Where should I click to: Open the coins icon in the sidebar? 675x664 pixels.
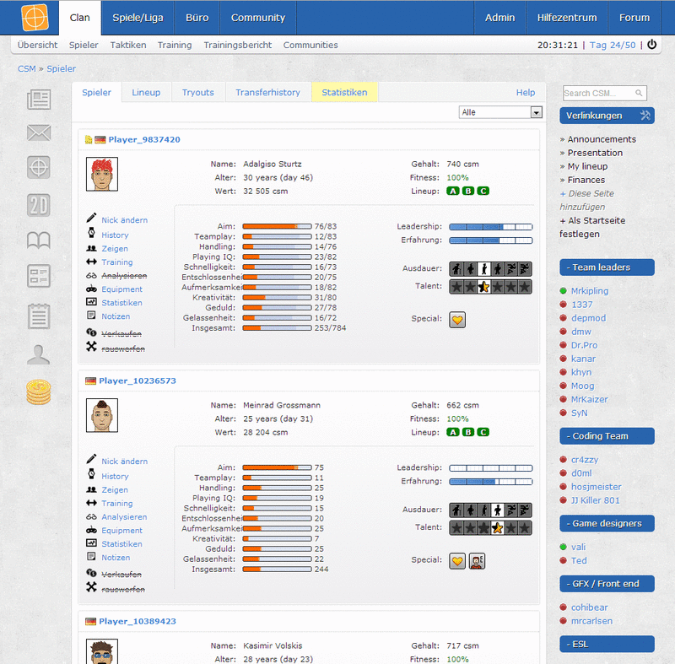38,392
